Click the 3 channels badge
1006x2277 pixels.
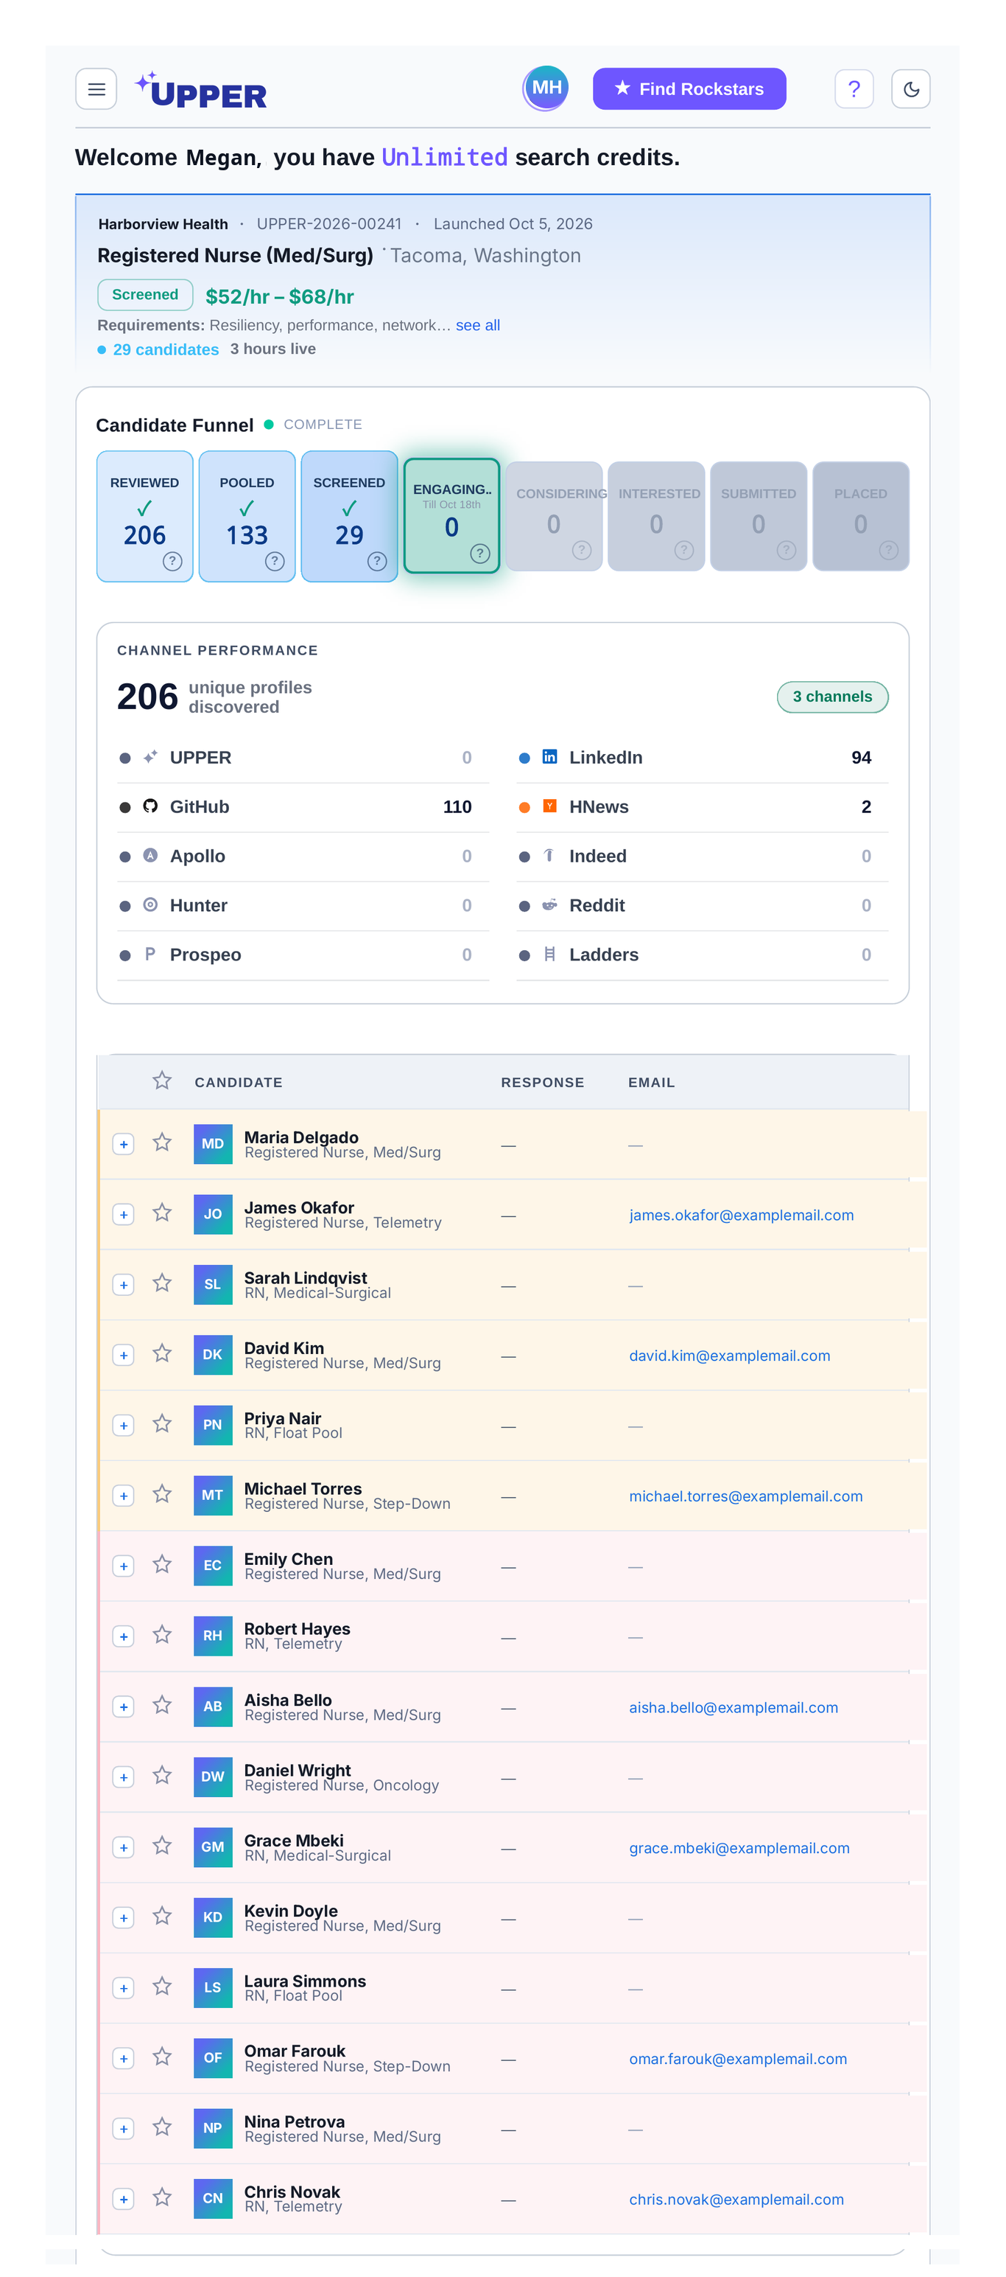832,697
